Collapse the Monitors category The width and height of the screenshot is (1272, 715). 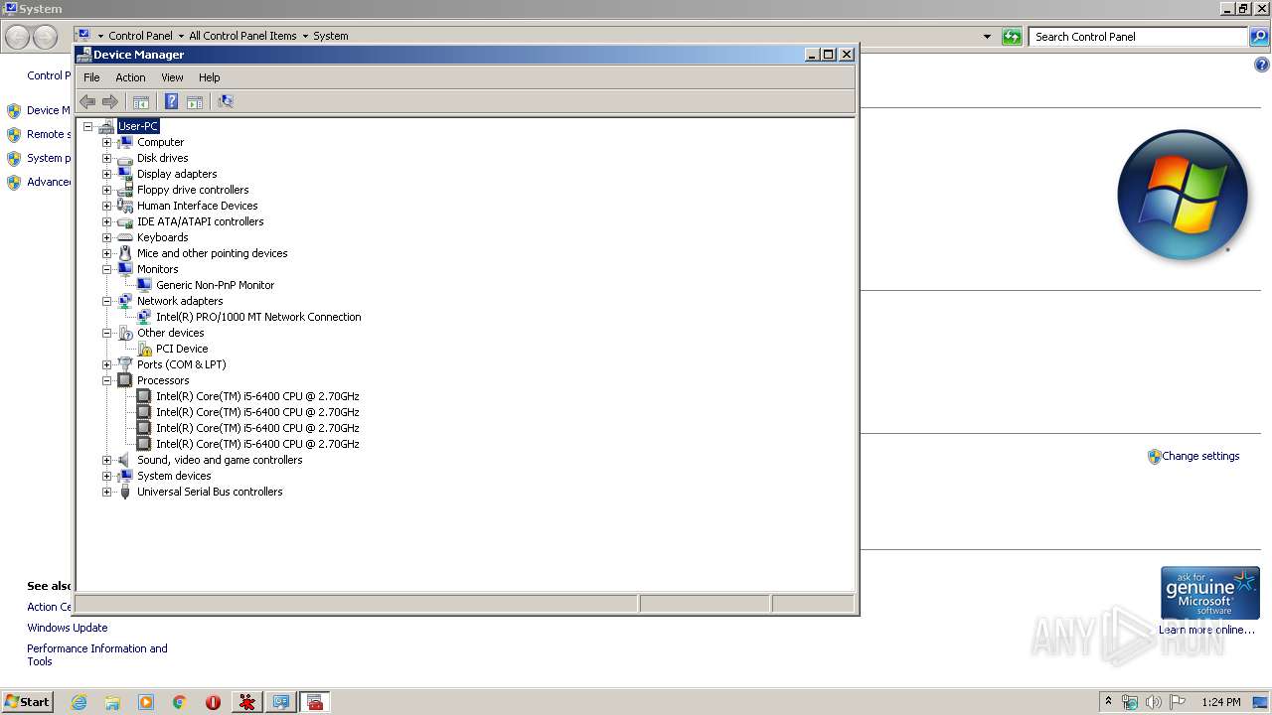[x=106, y=269]
